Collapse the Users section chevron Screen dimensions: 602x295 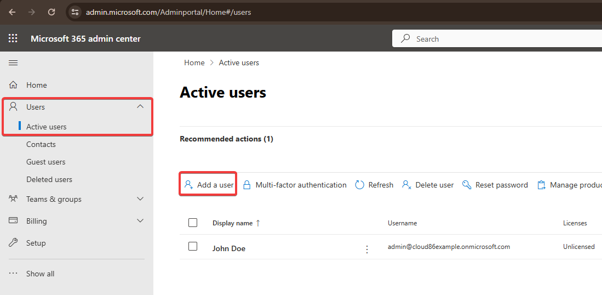pyautogui.click(x=141, y=106)
